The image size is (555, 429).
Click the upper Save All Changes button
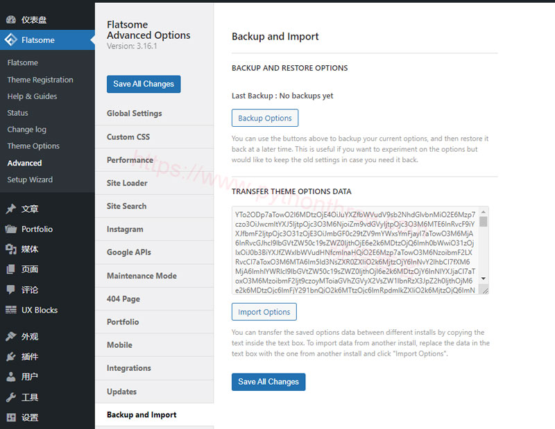pos(144,84)
